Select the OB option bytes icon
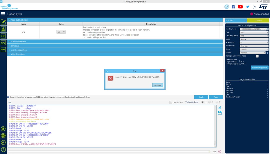The image size is (270, 154). [x=3, y=36]
